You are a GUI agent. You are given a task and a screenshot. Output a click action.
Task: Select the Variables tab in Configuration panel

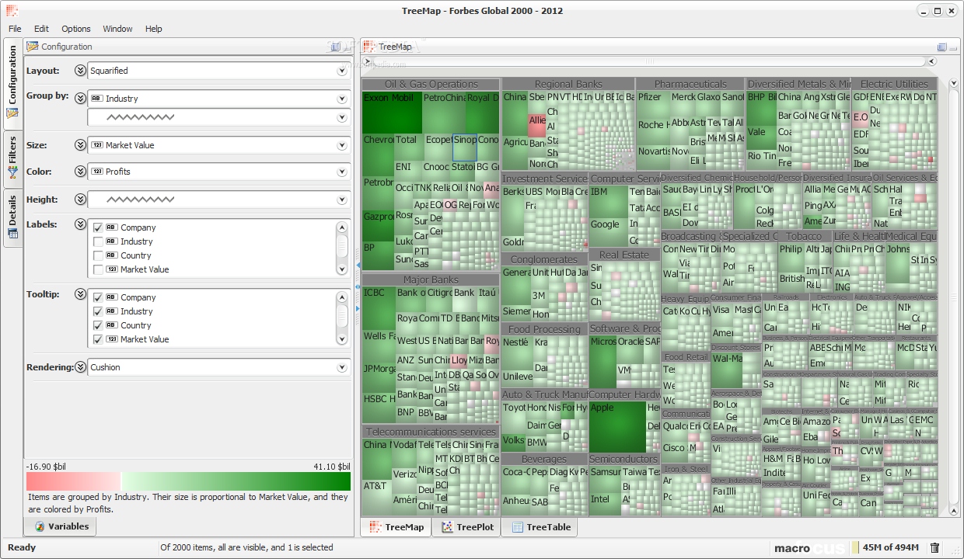[61, 526]
